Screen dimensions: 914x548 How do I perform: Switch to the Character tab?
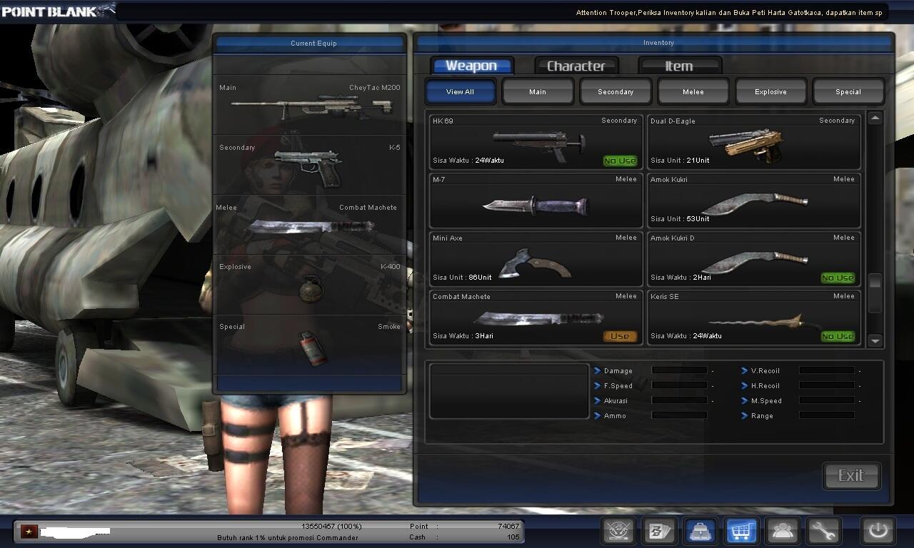[x=576, y=66]
